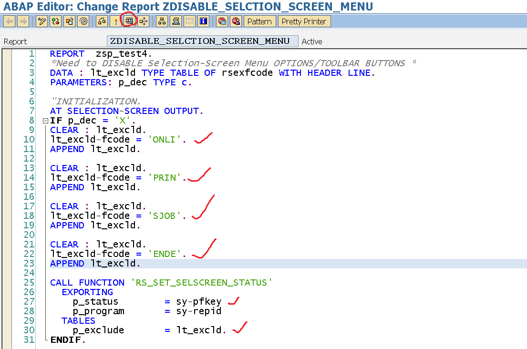Click the spiral-shaped toolbar icon
This screenshot has height=349, width=527.
pyautogui.click(x=83, y=21)
